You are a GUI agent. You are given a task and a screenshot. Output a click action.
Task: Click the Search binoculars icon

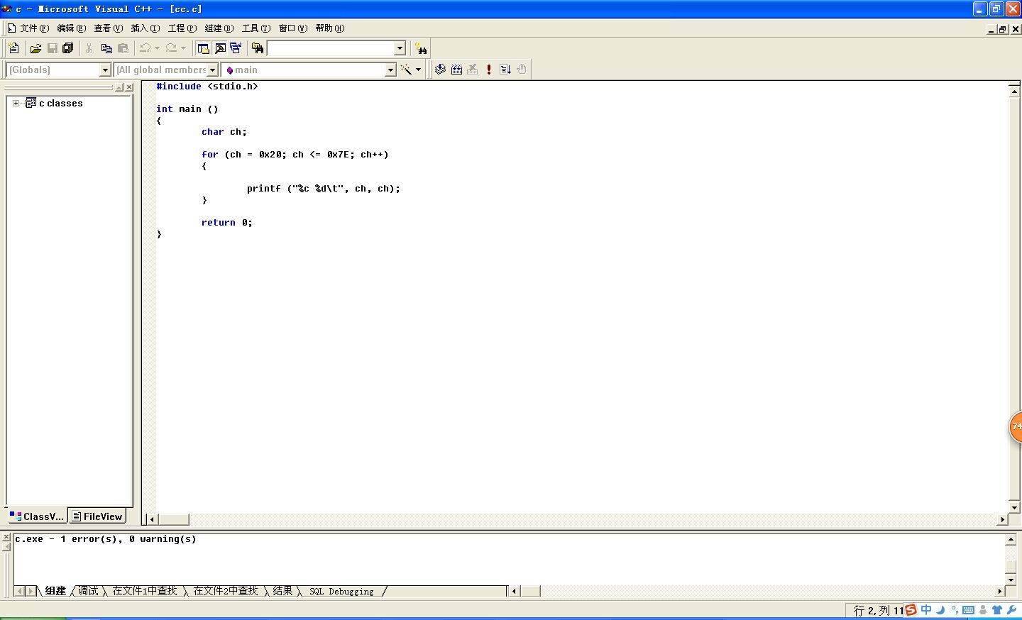pyautogui.click(x=422, y=48)
